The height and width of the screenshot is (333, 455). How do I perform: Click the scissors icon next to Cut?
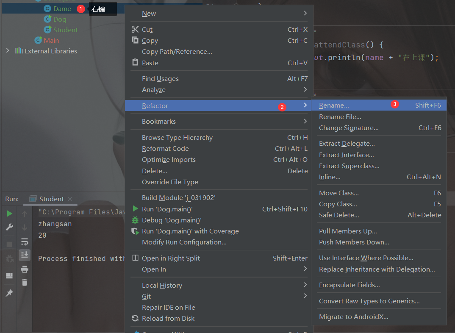tap(135, 29)
